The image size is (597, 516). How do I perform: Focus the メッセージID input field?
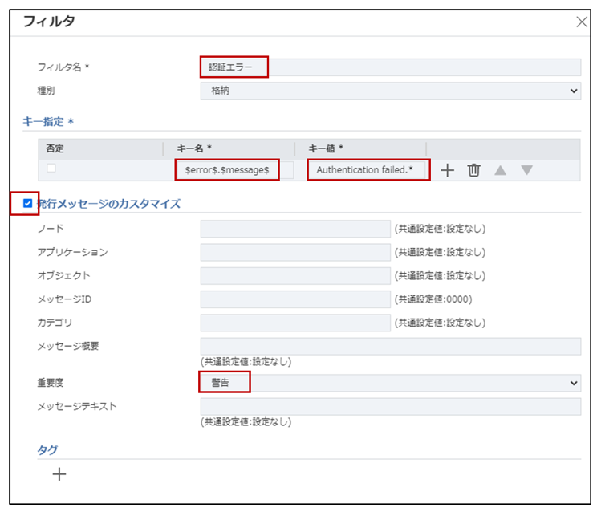click(294, 299)
